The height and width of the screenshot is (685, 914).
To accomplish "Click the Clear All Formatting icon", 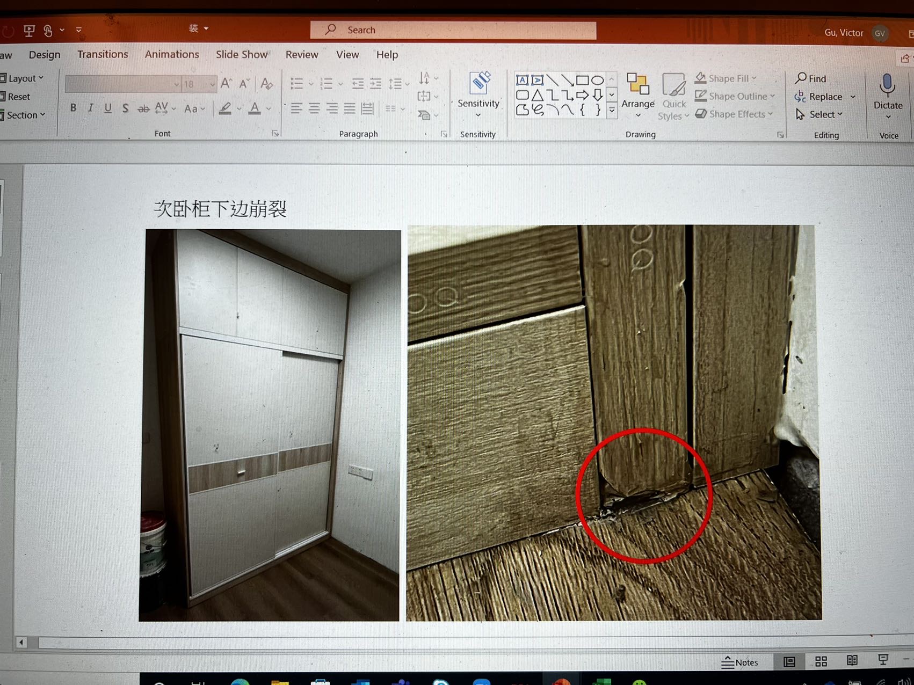I will (266, 84).
